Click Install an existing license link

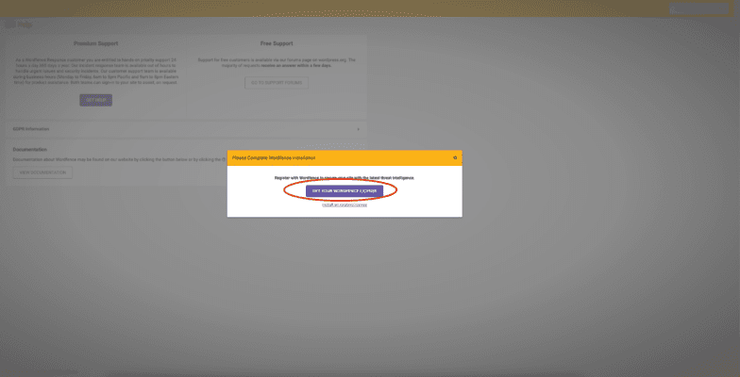[344, 205]
